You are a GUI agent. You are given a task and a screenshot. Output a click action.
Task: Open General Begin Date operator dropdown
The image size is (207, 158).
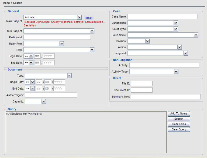coord(28,56)
